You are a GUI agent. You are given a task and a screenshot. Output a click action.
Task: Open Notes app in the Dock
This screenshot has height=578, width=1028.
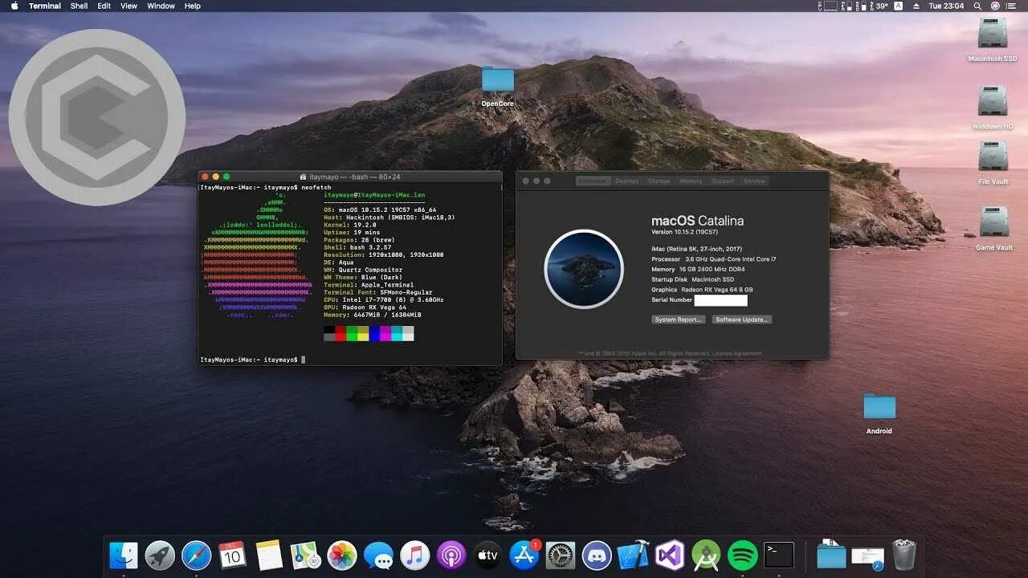(x=270, y=555)
